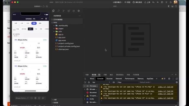
Task: Switch to the Sources devtools tab
Action: 110,79
